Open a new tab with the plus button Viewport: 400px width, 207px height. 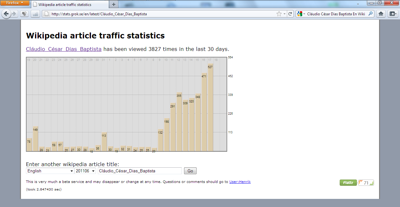[113, 4]
